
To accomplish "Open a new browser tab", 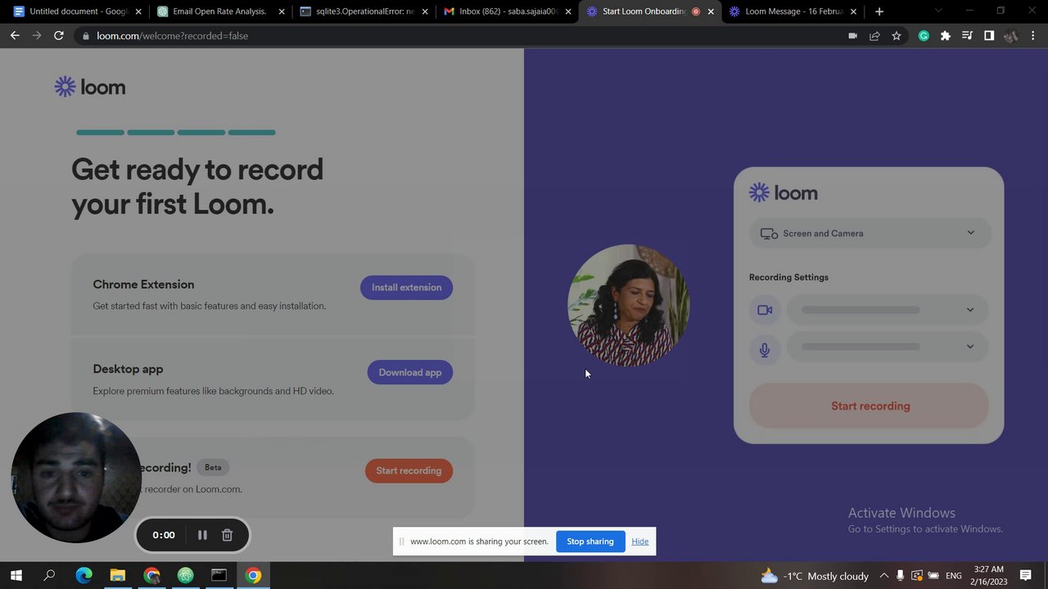I will 879,11.
